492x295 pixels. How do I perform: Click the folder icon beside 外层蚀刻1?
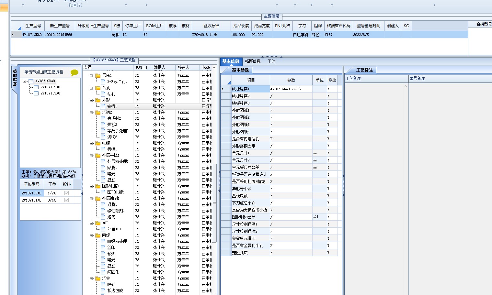(98, 198)
